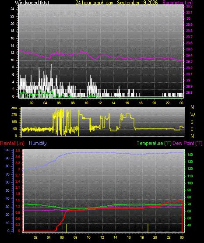204x243 pixels.
Task: Click the red Rainfall (.in) legend label
Action: 12,143
